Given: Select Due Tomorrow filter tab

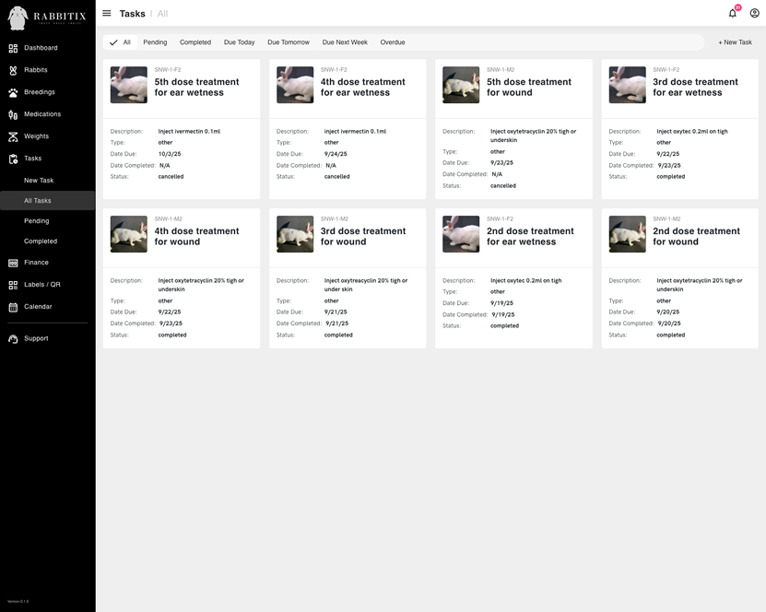Looking at the screenshot, I should point(288,41).
